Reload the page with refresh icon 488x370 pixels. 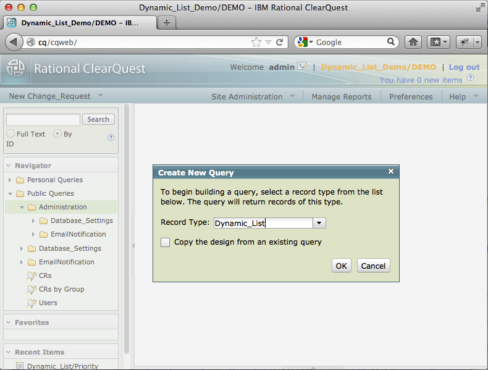[x=279, y=42]
